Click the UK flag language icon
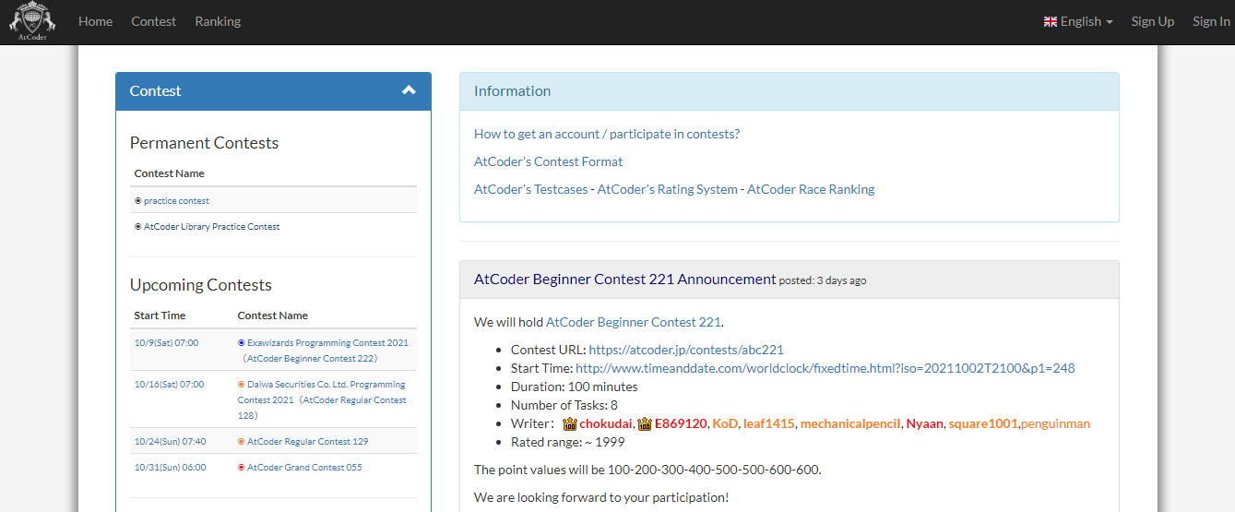Viewport: 1235px width, 512px height. 1050,21
